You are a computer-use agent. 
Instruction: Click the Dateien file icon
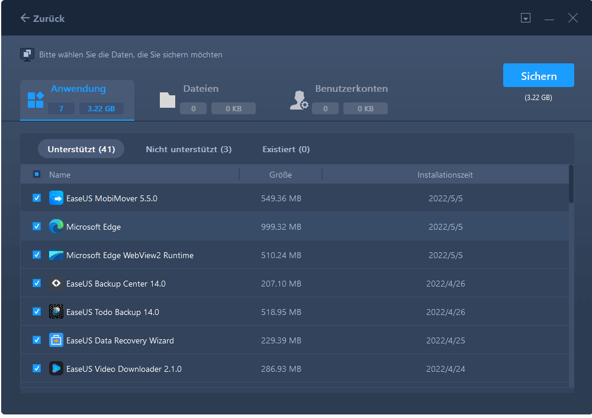[168, 100]
